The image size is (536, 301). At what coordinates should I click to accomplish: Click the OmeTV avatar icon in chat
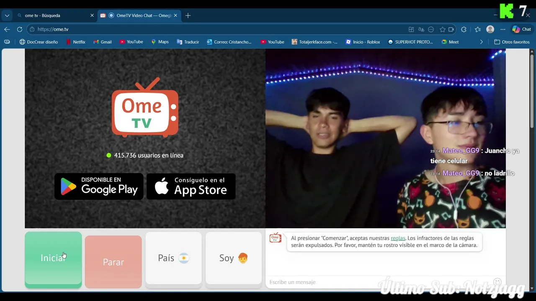click(275, 238)
